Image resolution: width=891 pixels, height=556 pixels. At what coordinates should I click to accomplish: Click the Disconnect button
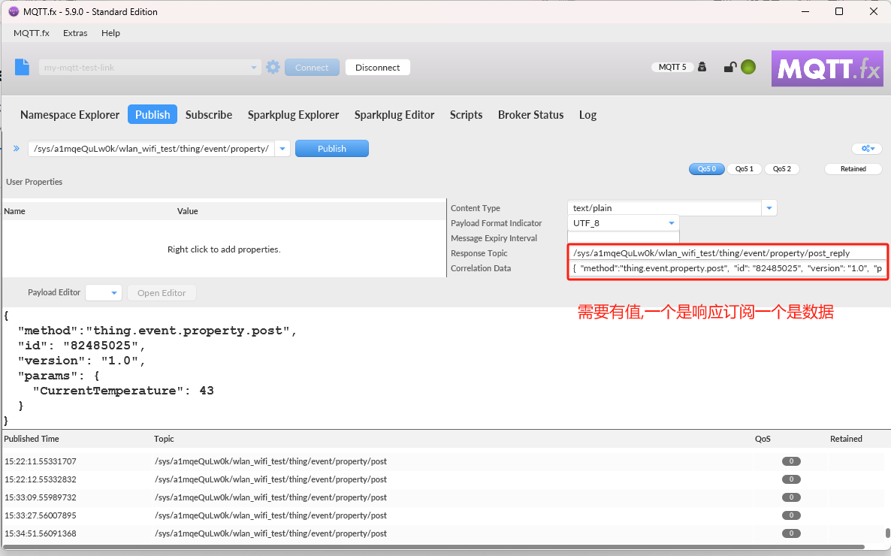(377, 67)
